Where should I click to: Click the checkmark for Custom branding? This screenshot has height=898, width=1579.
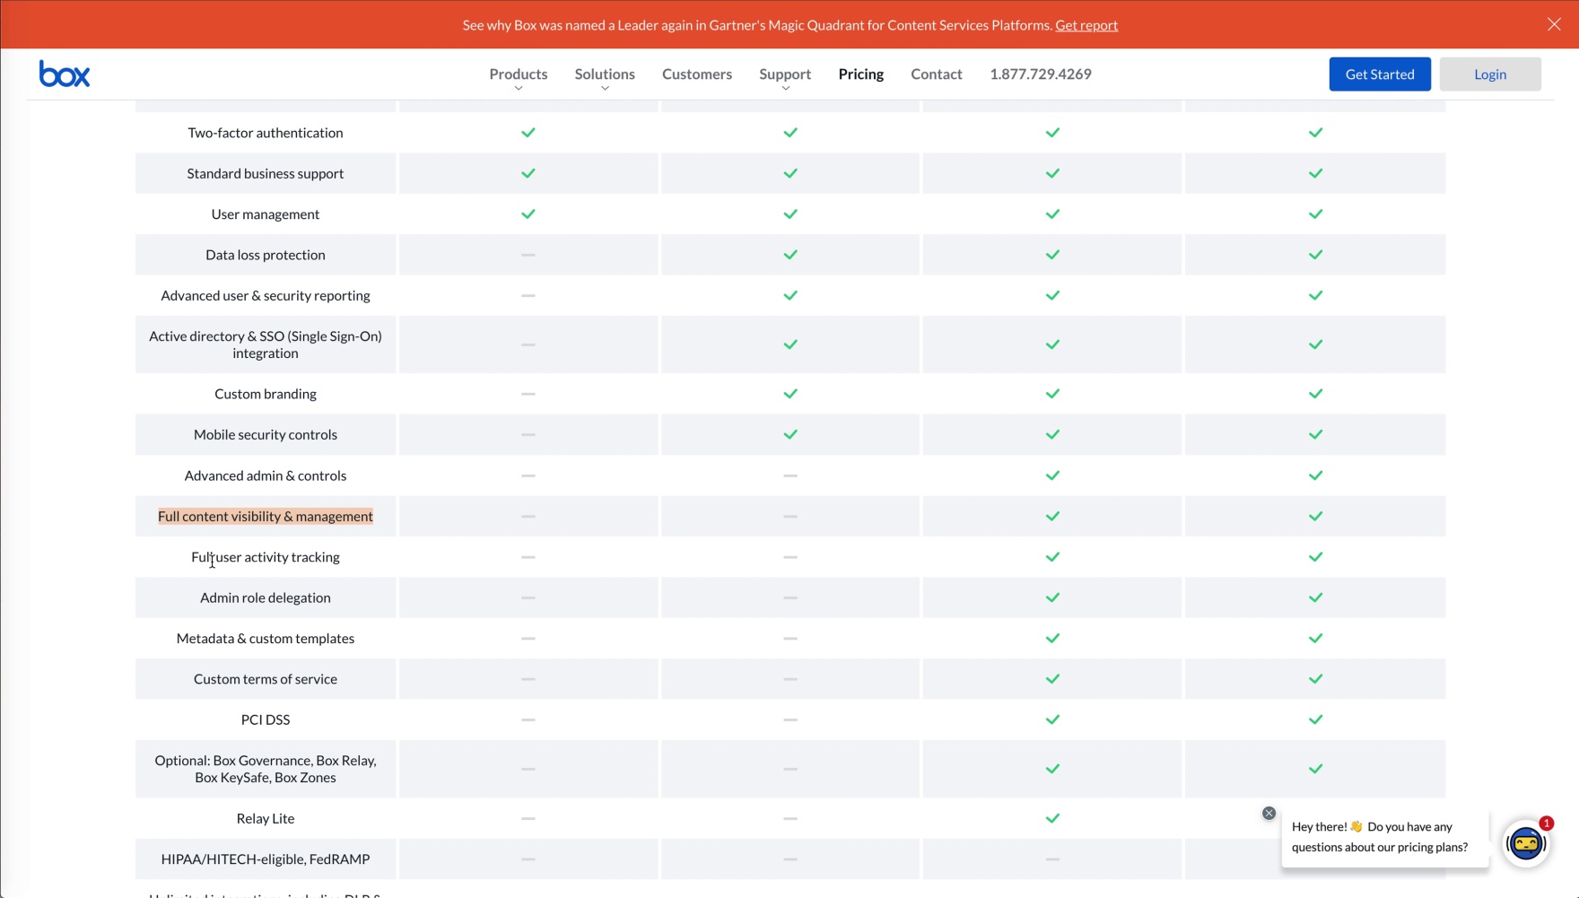(x=790, y=393)
